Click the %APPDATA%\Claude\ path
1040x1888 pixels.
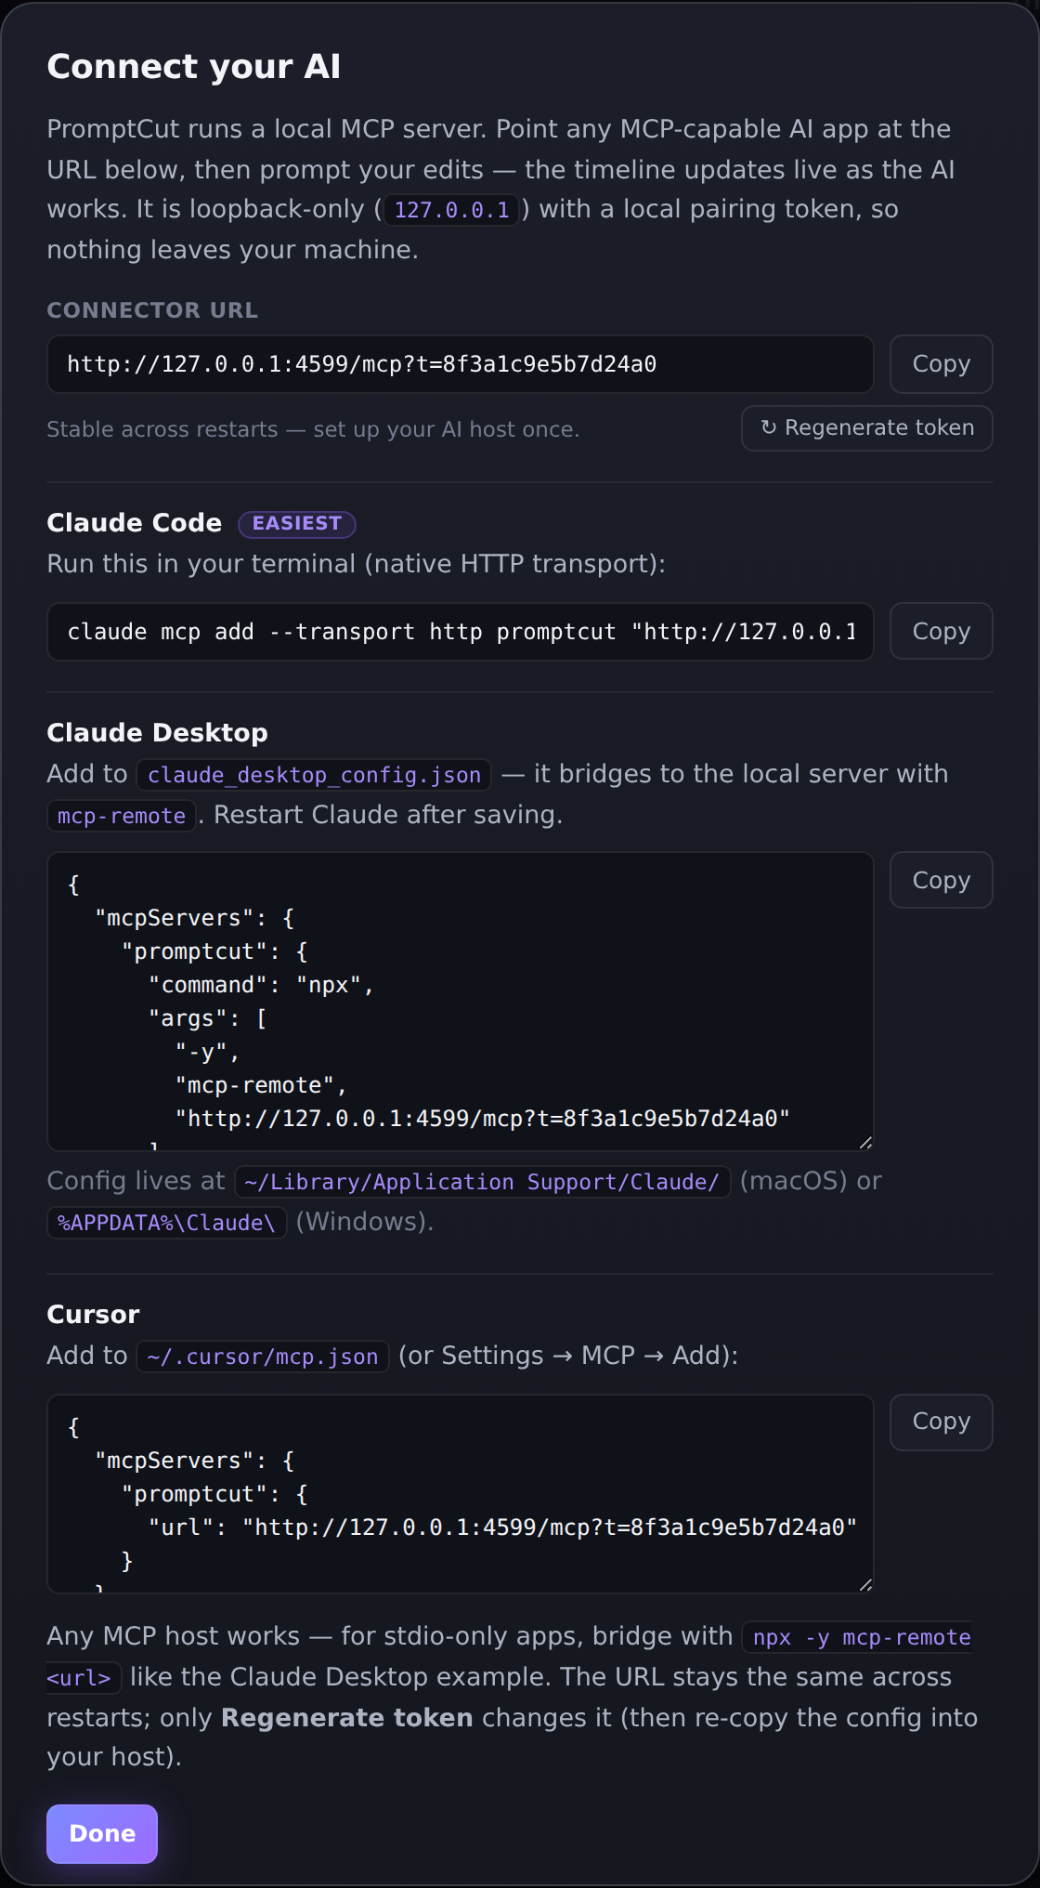pyautogui.click(x=166, y=1223)
